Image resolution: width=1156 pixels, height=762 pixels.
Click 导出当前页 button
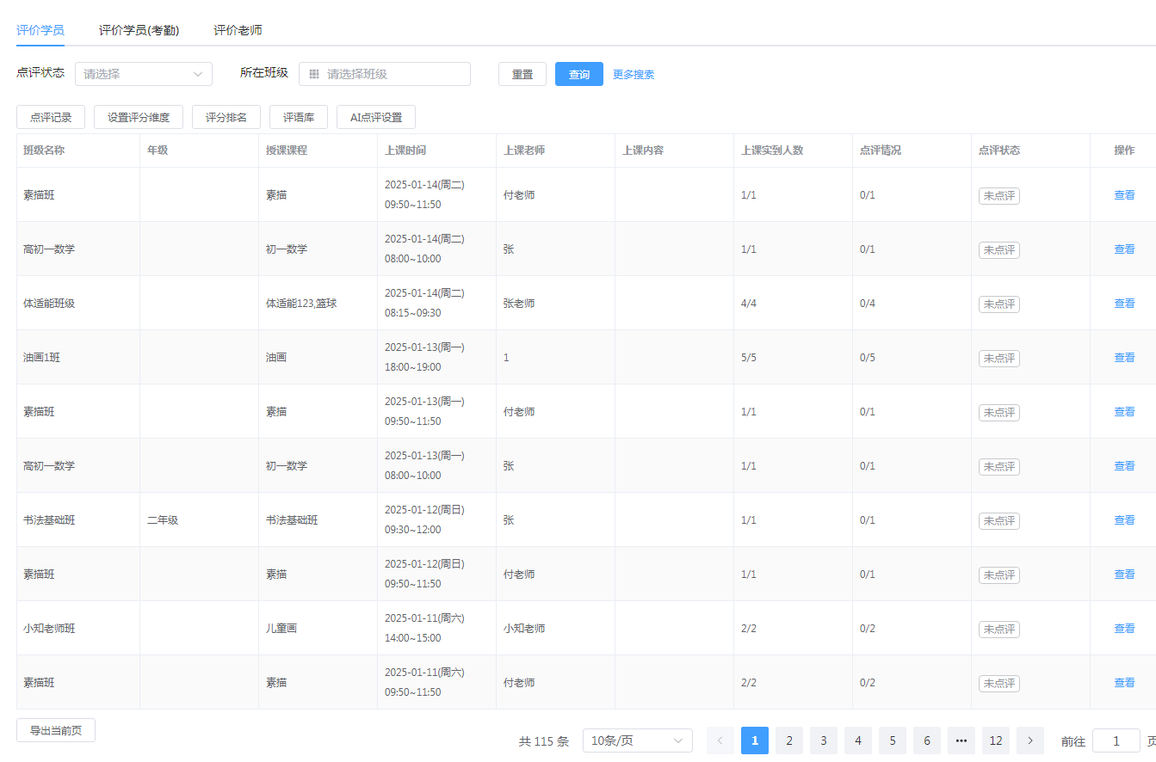coord(56,730)
